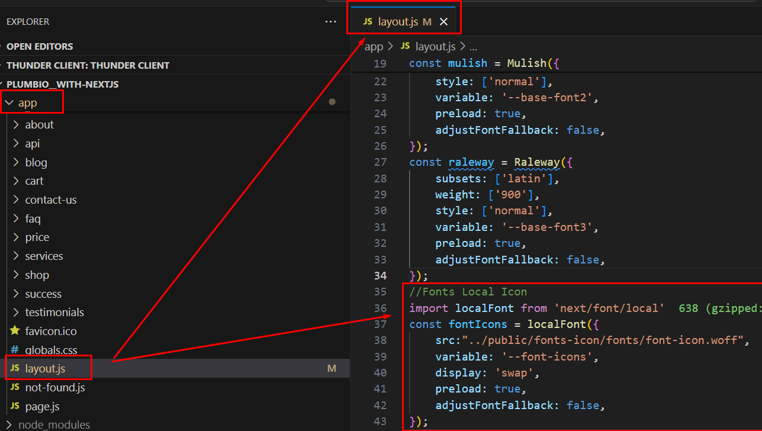Click JS icon next to page.js

point(15,406)
